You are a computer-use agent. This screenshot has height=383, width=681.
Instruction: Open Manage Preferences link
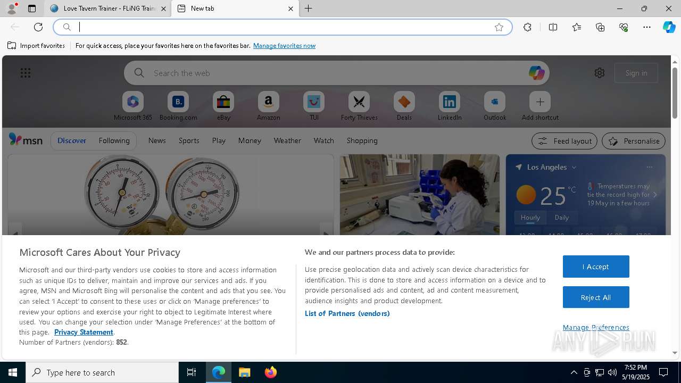pyautogui.click(x=596, y=327)
